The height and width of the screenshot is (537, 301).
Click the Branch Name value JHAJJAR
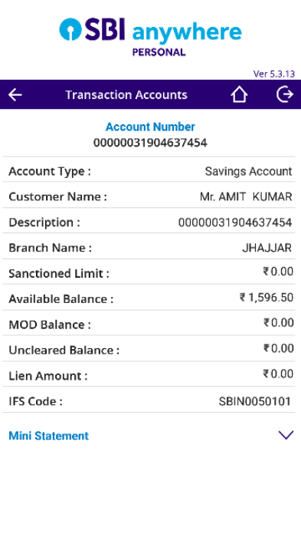[267, 248]
